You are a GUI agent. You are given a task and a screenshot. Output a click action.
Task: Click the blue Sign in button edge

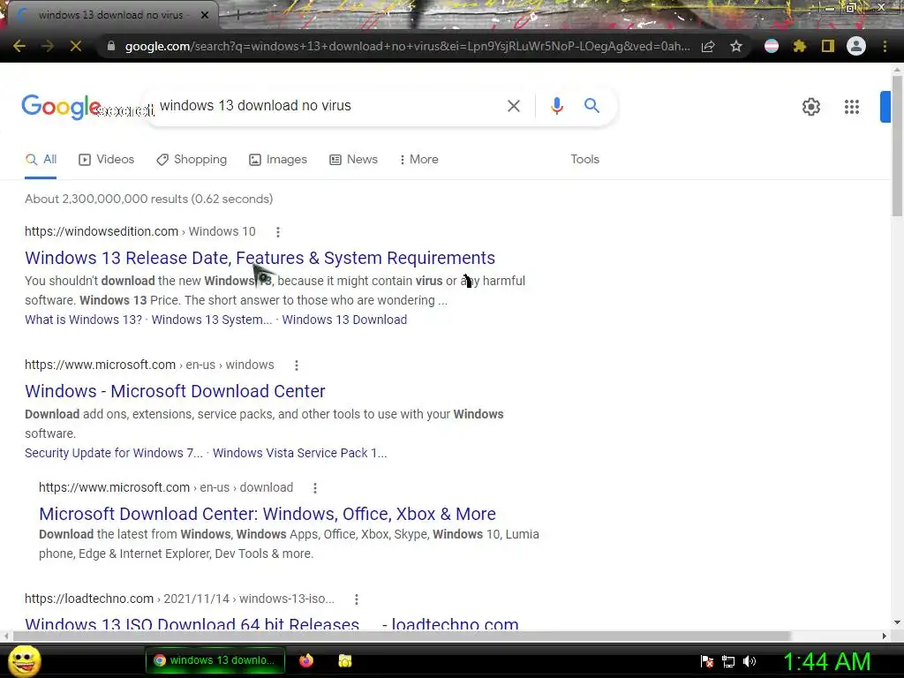pos(885,107)
